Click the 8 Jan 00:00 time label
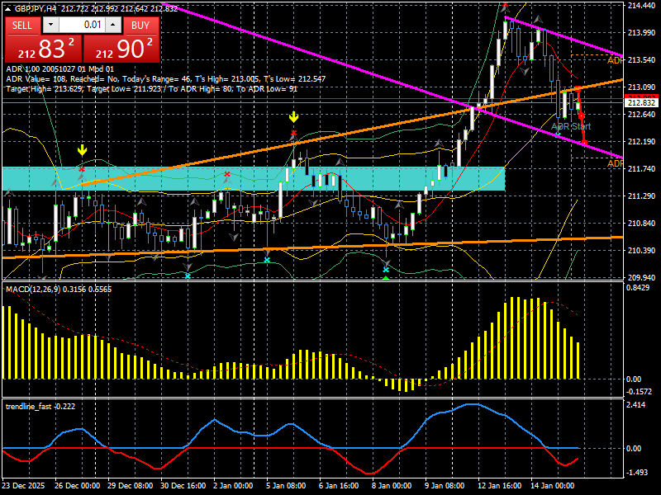 [x=392, y=486]
